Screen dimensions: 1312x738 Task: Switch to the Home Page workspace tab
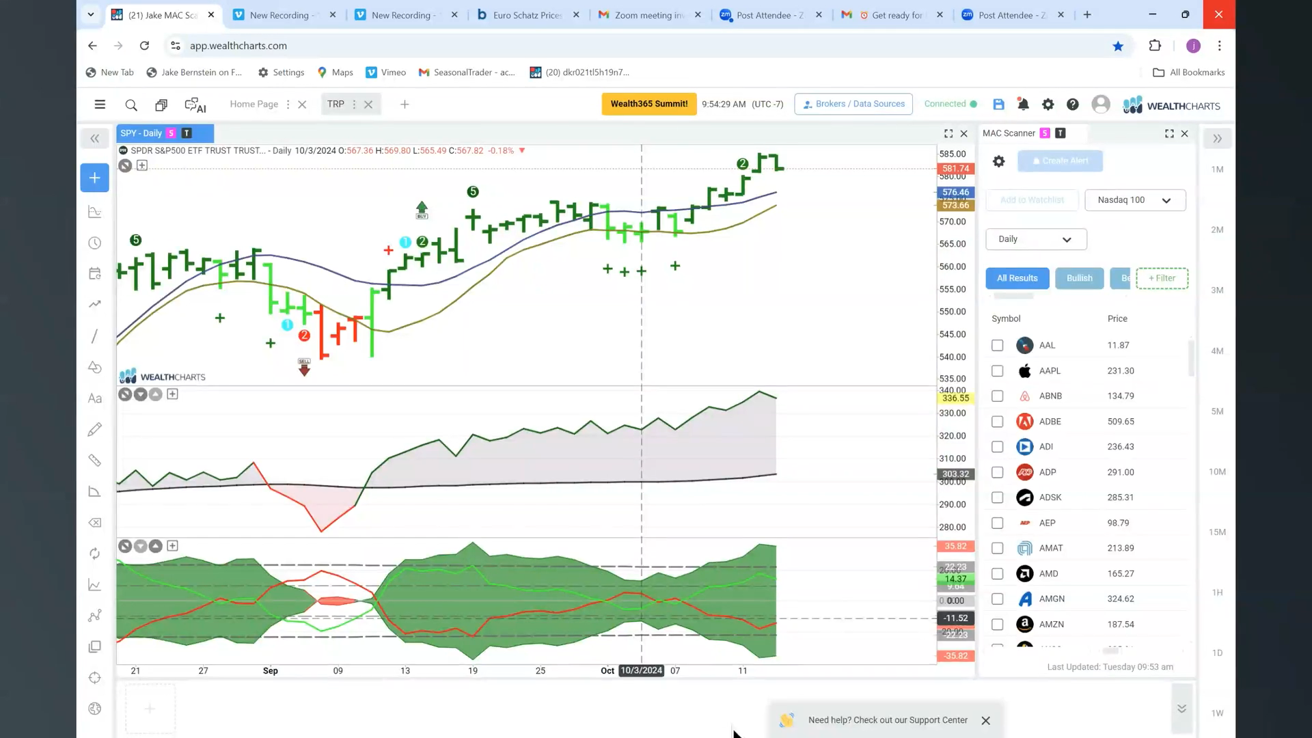pyautogui.click(x=254, y=104)
